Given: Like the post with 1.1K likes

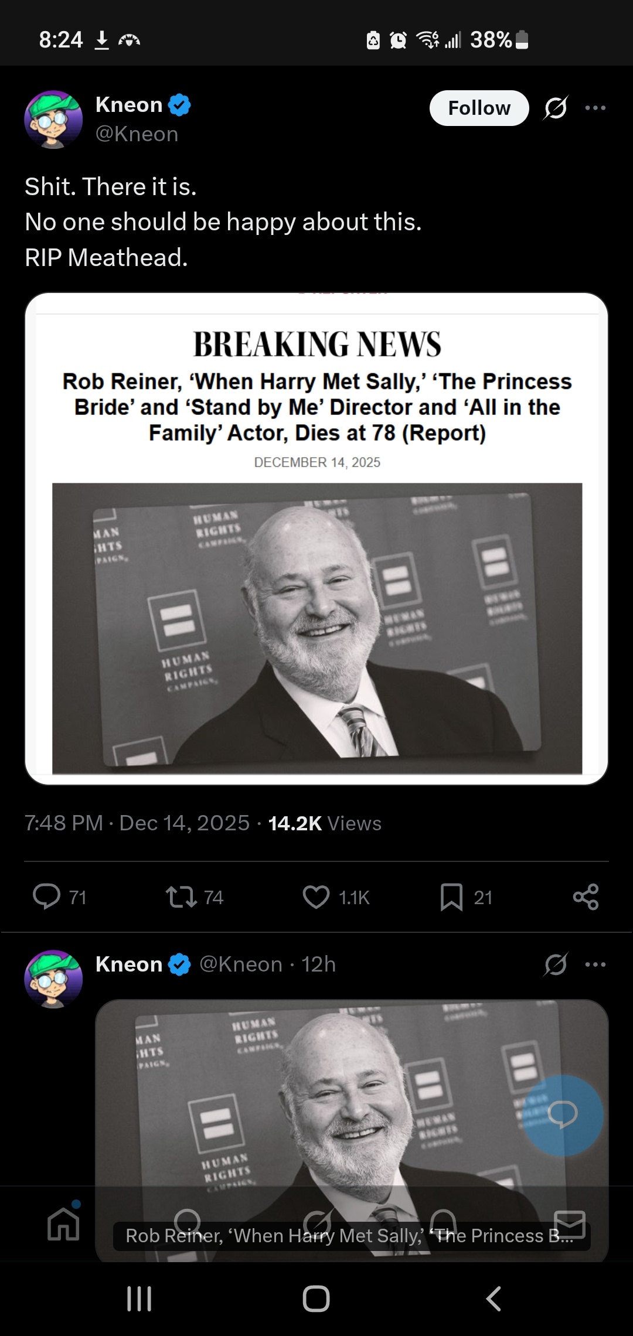Looking at the screenshot, I should (316, 897).
